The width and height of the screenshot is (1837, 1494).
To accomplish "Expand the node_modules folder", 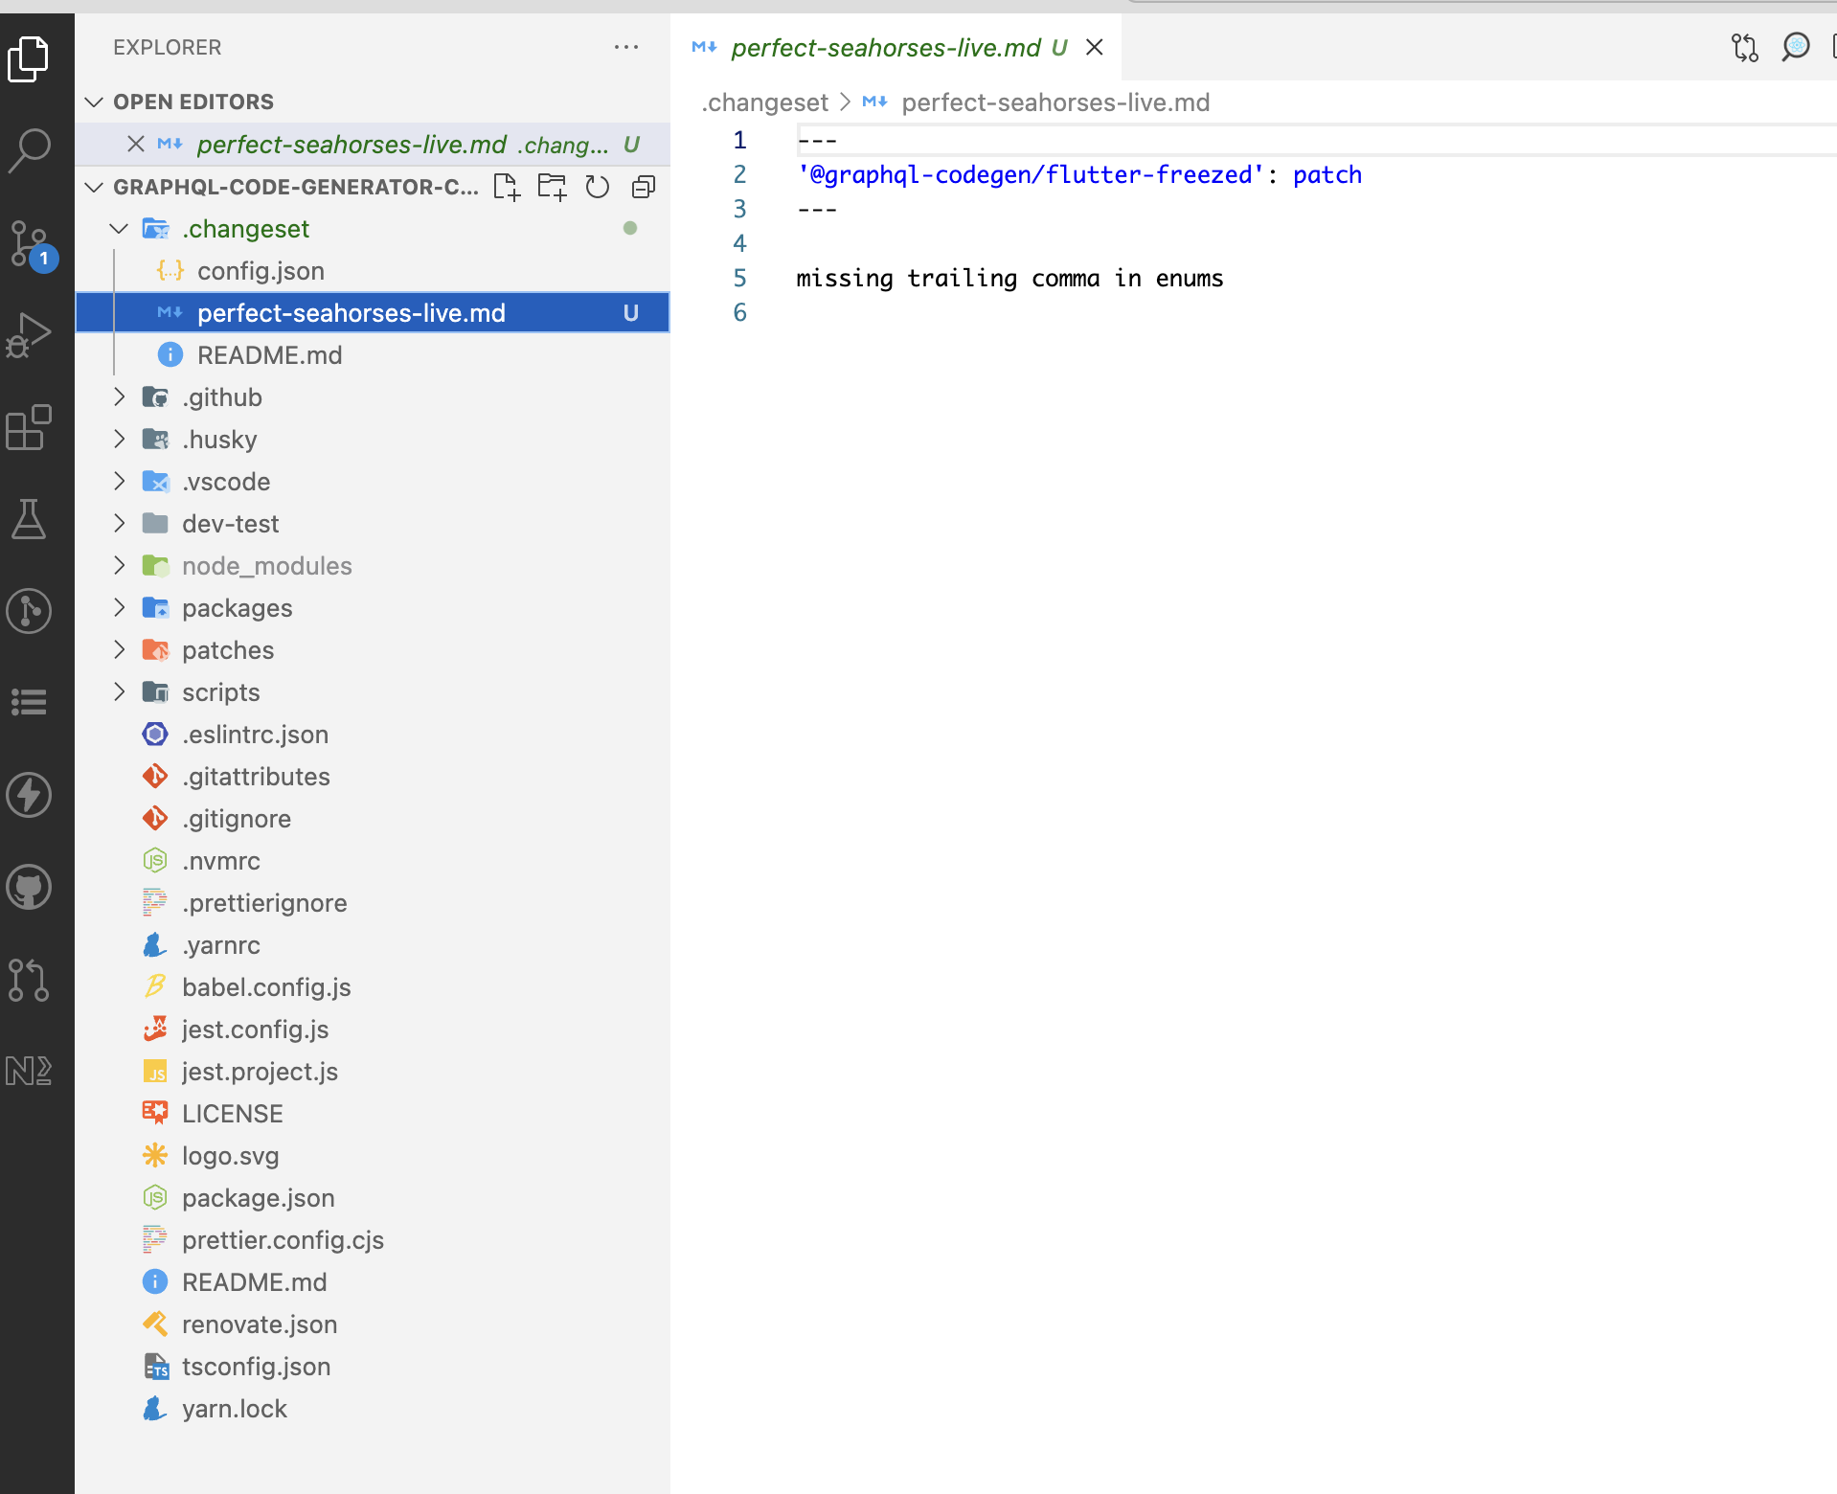I will 119,566.
